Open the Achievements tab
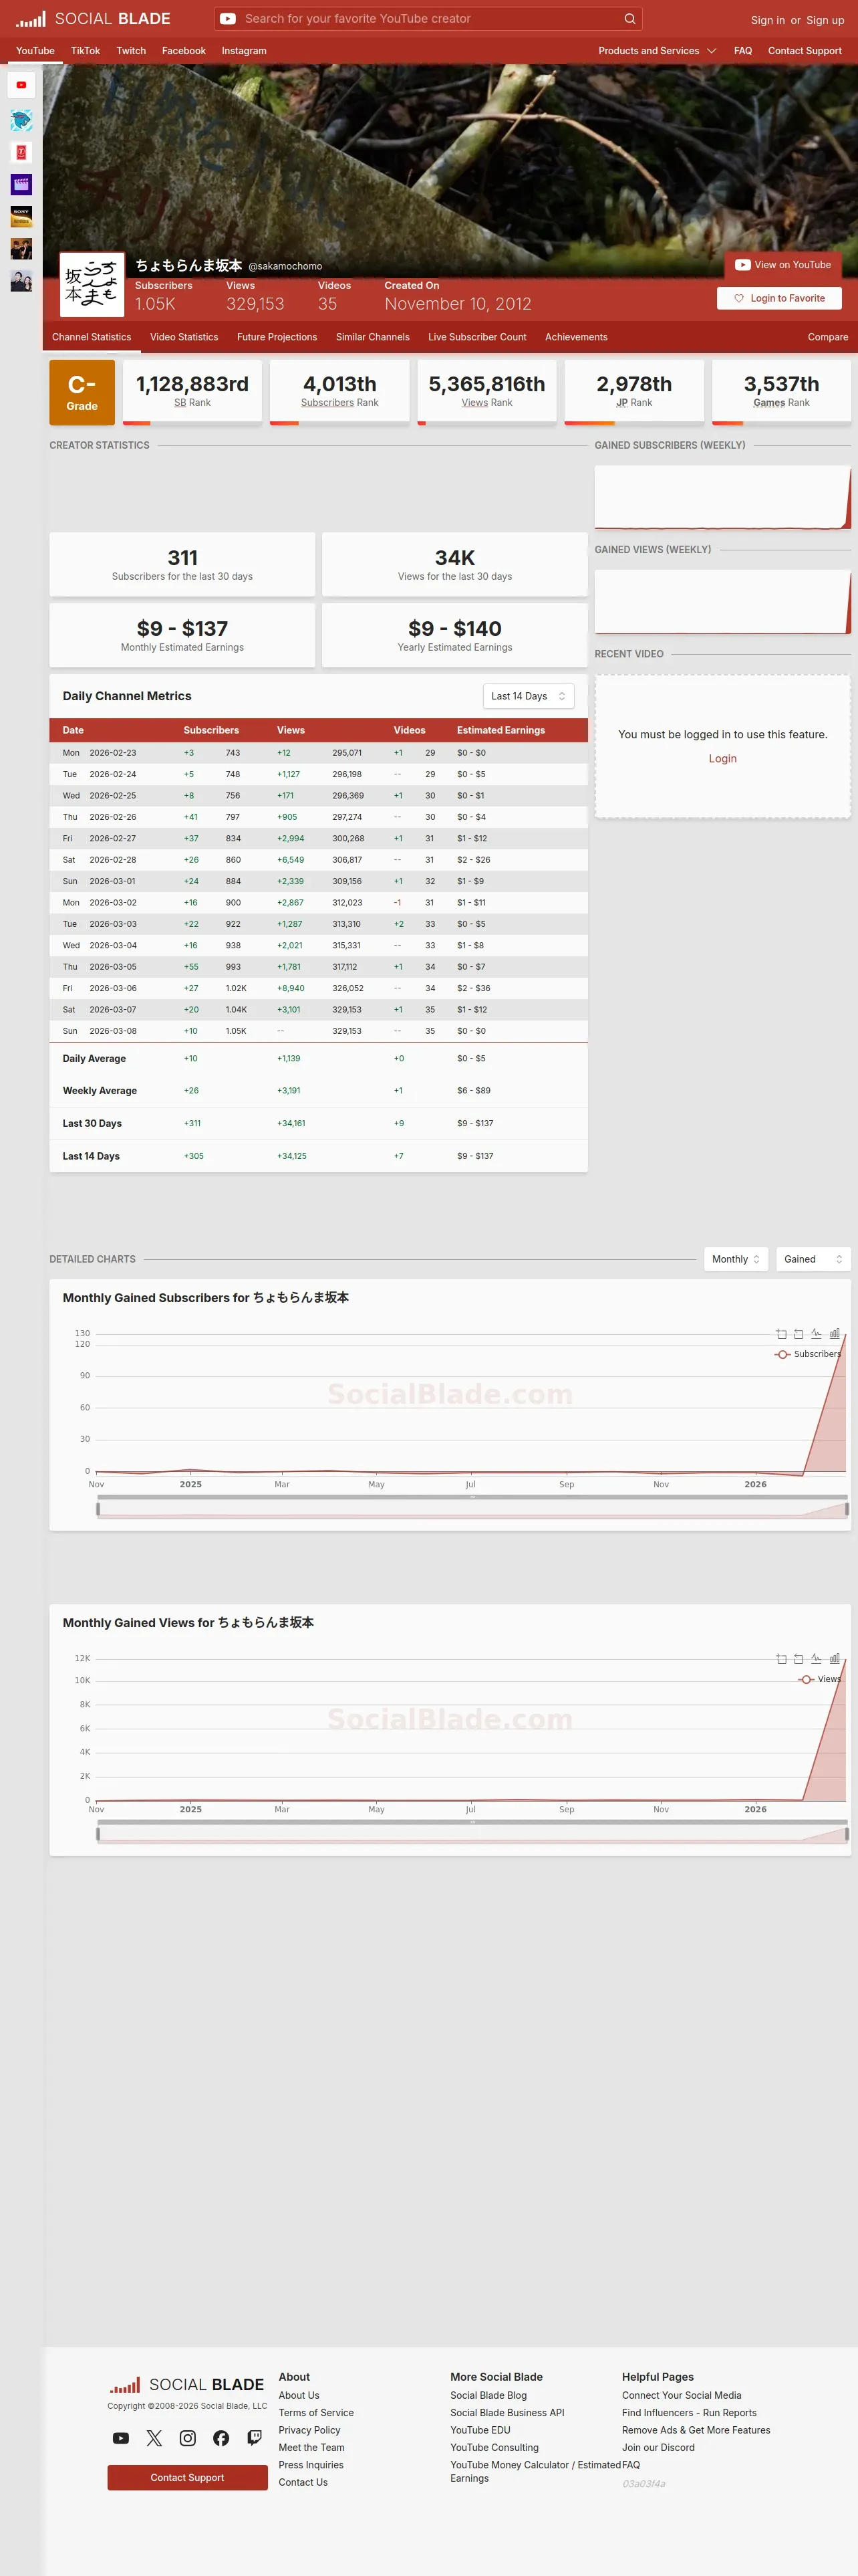Viewport: 858px width, 2576px height. tap(576, 337)
